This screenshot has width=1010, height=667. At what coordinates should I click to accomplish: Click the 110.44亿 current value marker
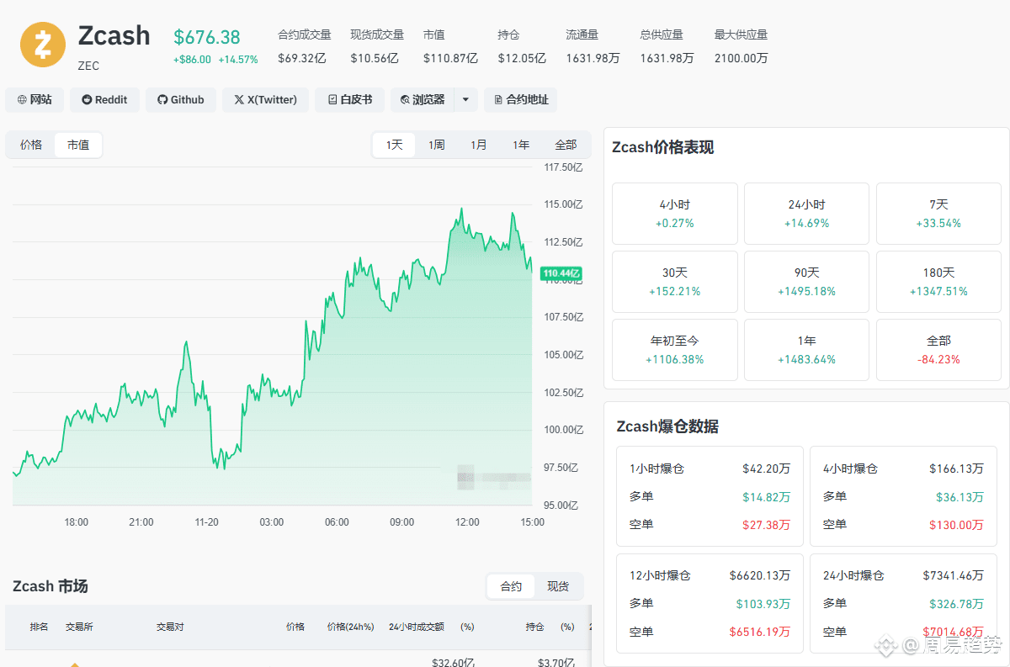561,273
